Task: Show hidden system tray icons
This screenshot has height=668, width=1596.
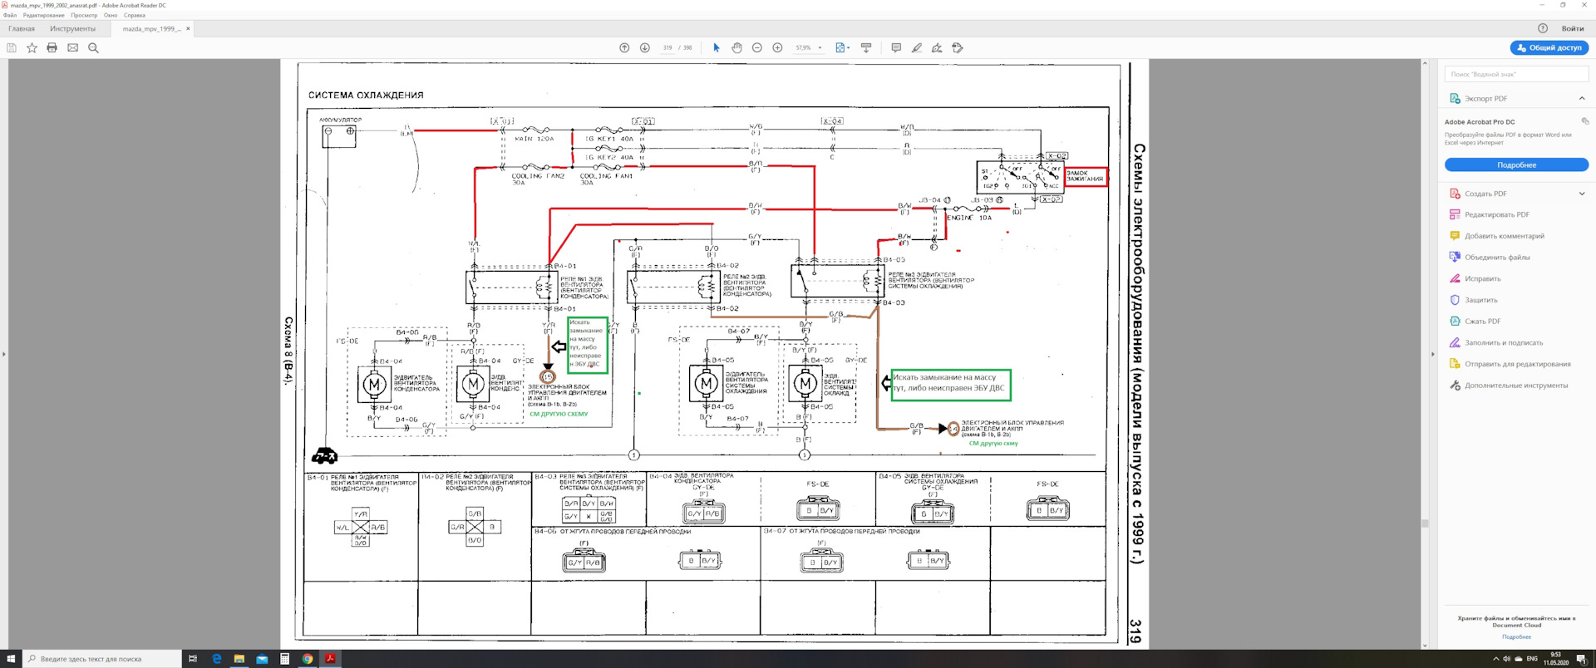Action: [x=1495, y=659]
